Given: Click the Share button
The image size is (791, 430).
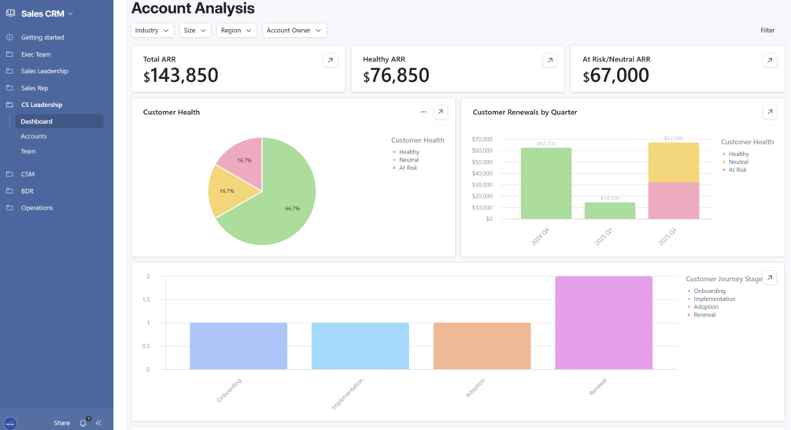Looking at the screenshot, I should (61, 423).
